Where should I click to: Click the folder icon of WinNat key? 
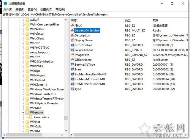click(x=27, y=122)
